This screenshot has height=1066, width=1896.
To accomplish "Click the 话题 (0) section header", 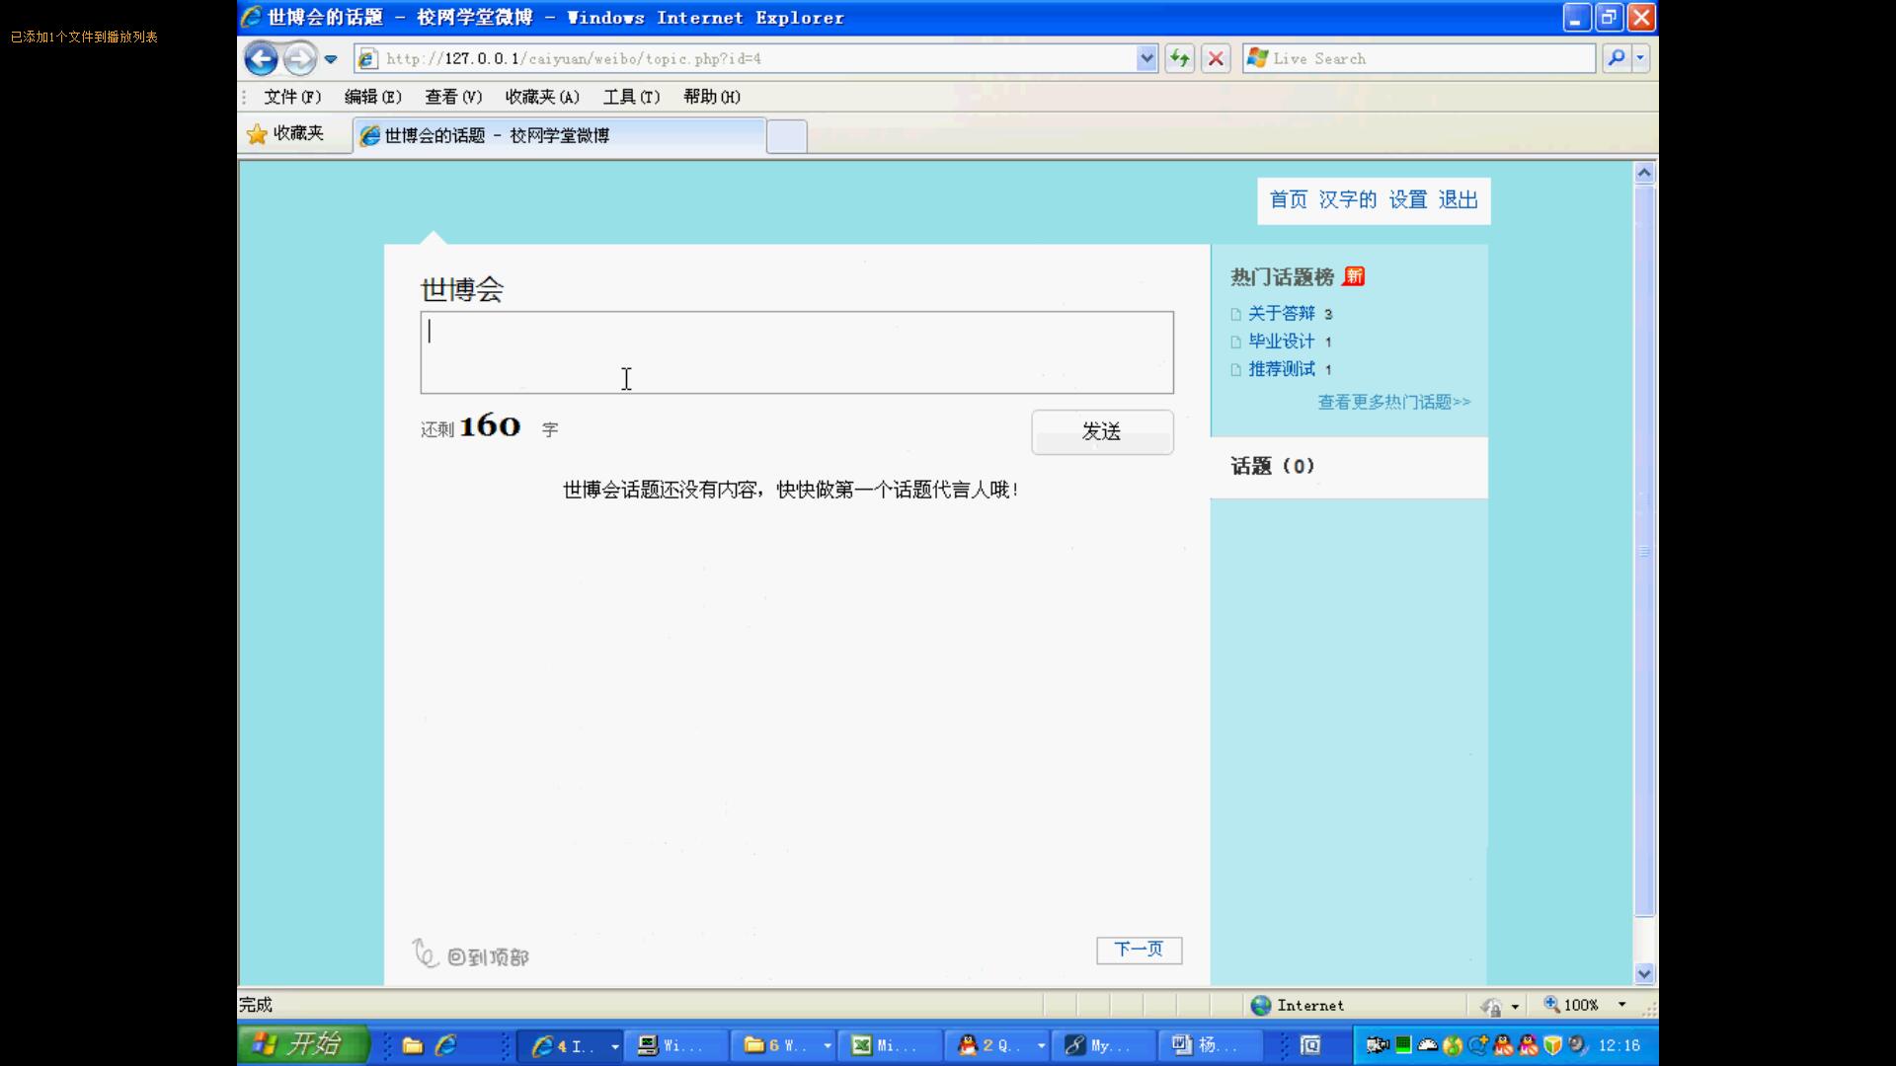I will click(x=1272, y=466).
